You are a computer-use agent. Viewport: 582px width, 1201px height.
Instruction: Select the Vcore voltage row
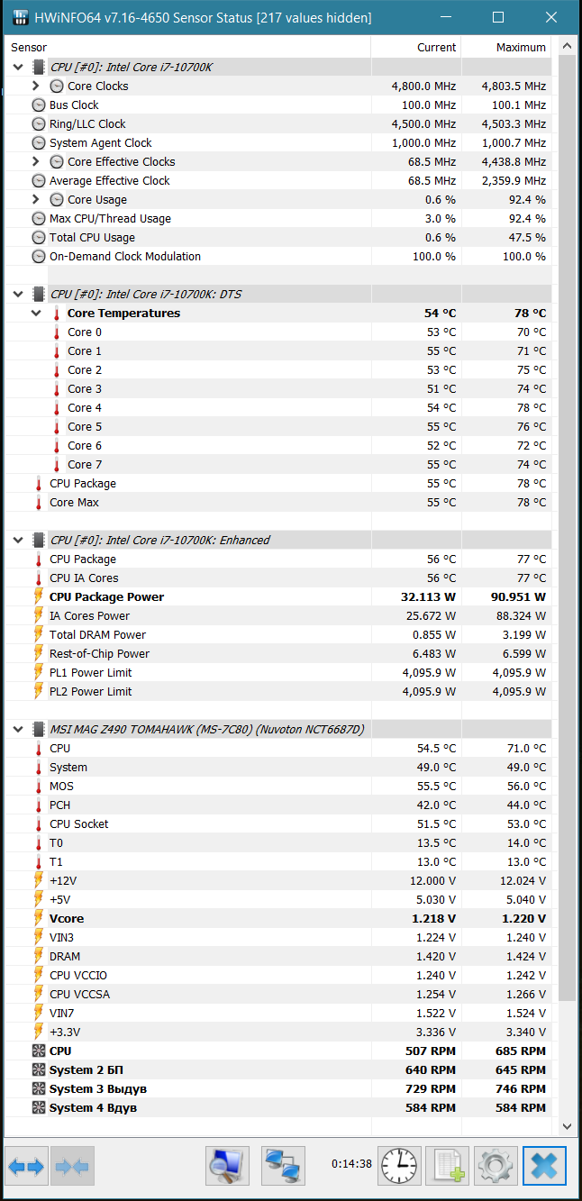pyautogui.click(x=278, y=918)
